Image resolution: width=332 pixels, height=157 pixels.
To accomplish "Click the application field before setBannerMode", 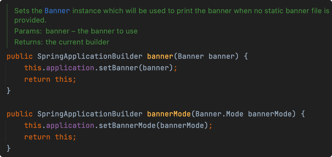I will [x=70, y=125].
